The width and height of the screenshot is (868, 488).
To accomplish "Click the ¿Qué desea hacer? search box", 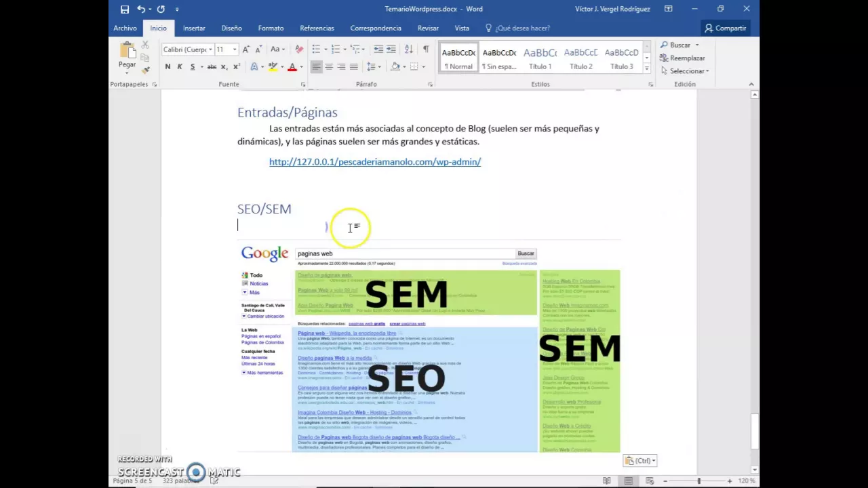I will [518, 28].
